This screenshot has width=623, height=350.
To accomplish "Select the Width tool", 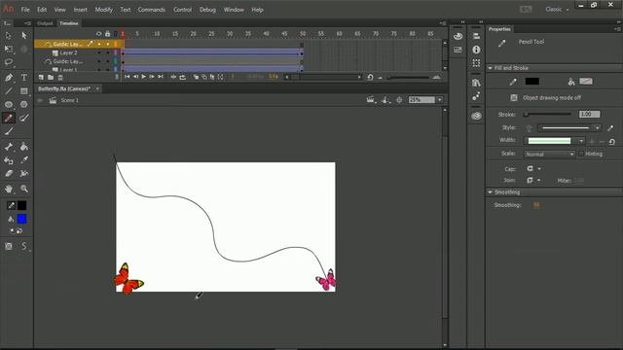I will [x=23, y=173].
